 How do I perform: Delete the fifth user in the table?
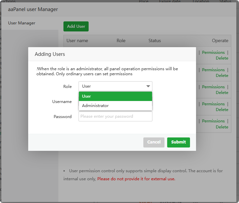pyautogui.click(x=222, y=127)
